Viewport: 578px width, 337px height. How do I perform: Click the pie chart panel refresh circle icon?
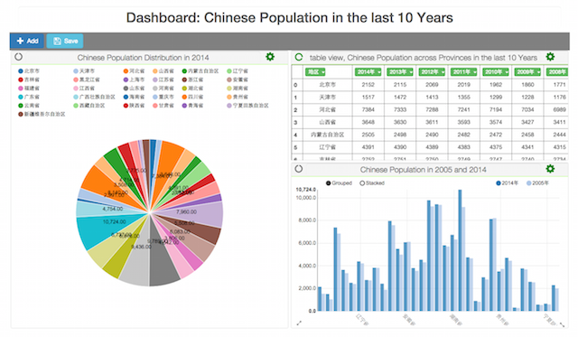pos(18,57)
